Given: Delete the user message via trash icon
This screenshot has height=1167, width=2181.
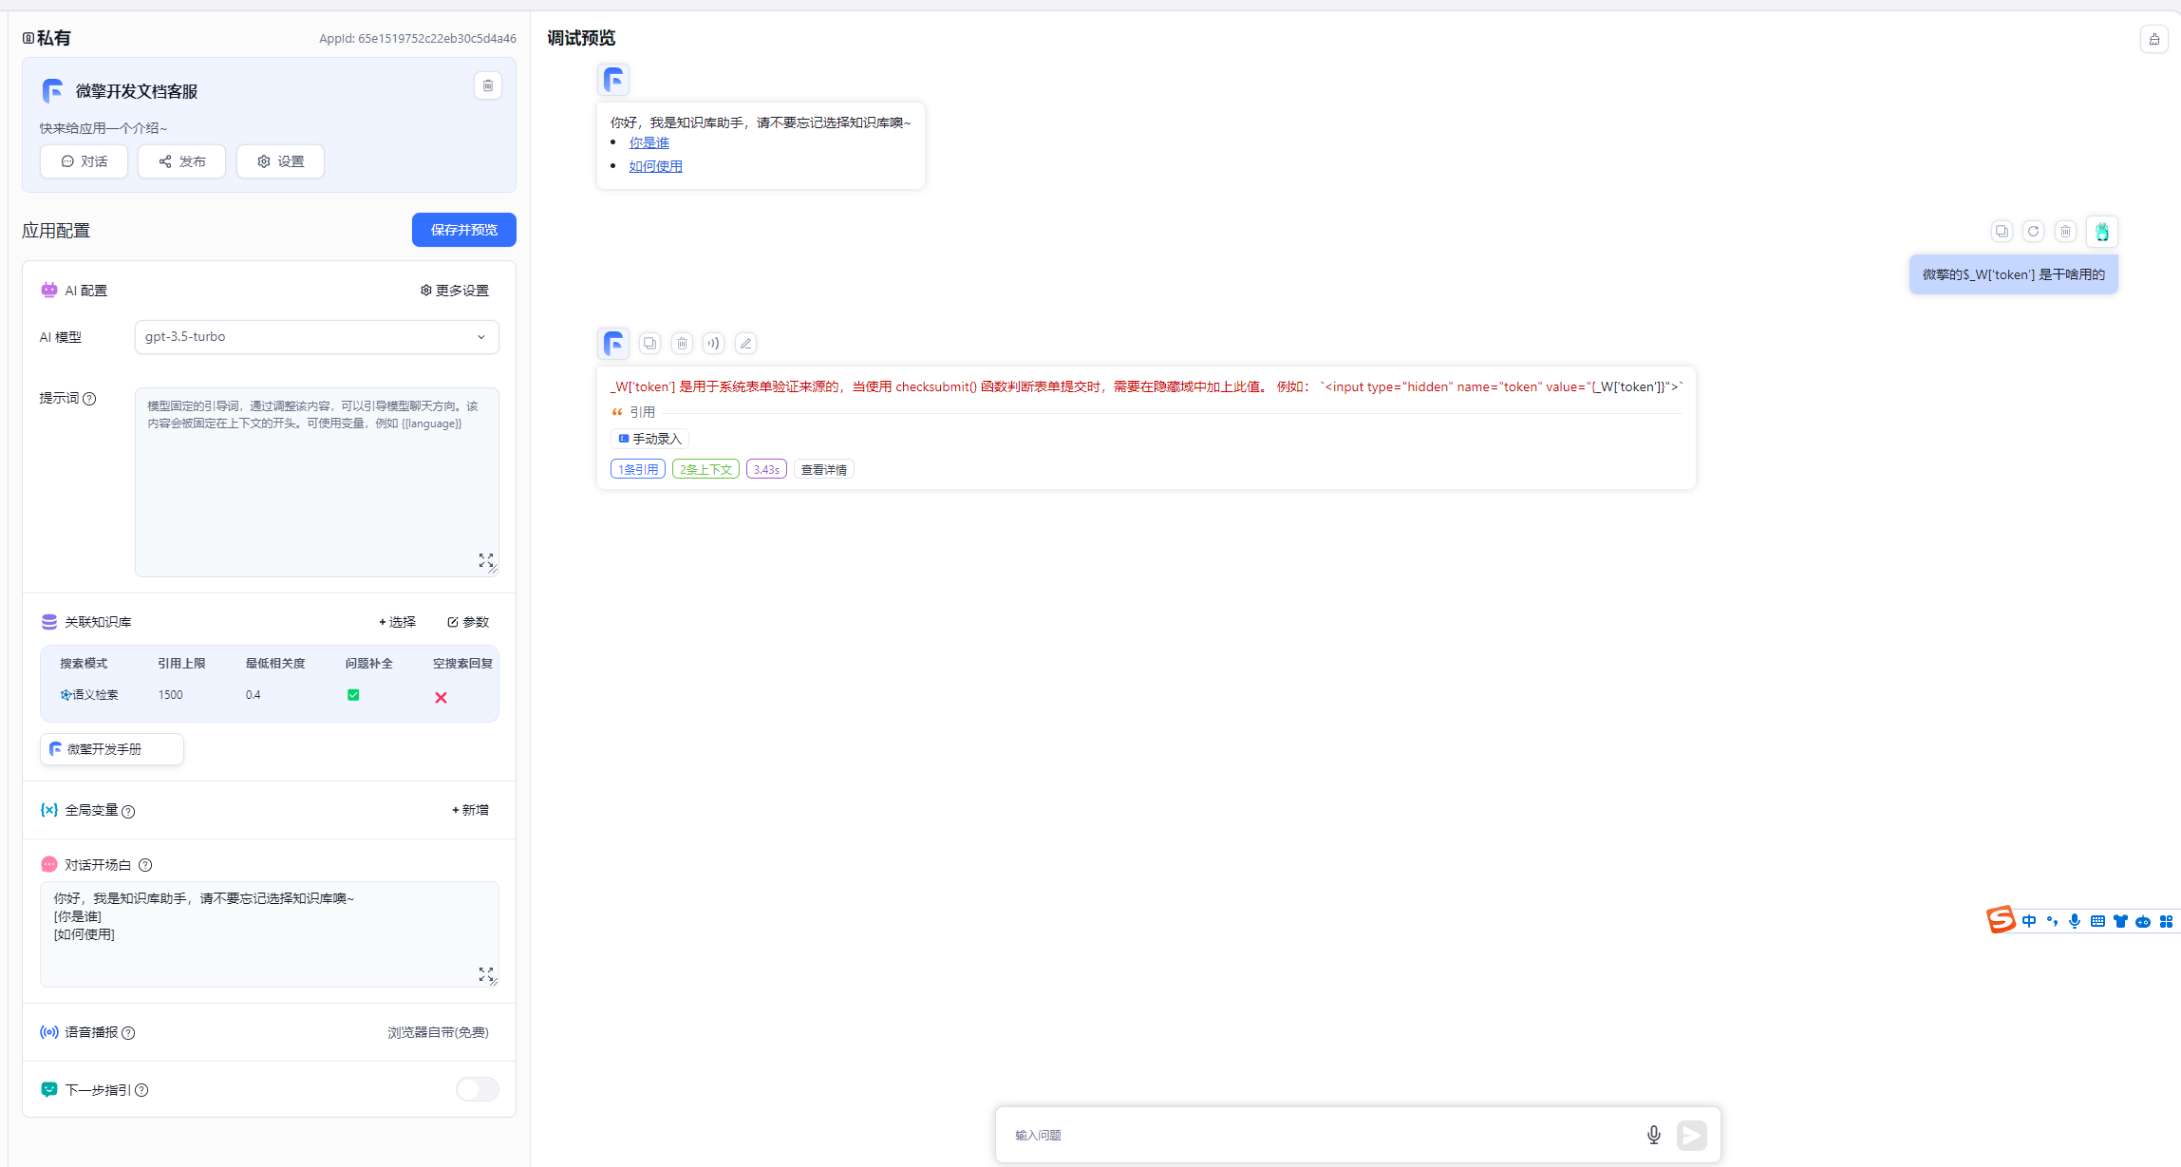Looking at the screenshot, I should coord(2065,231).
